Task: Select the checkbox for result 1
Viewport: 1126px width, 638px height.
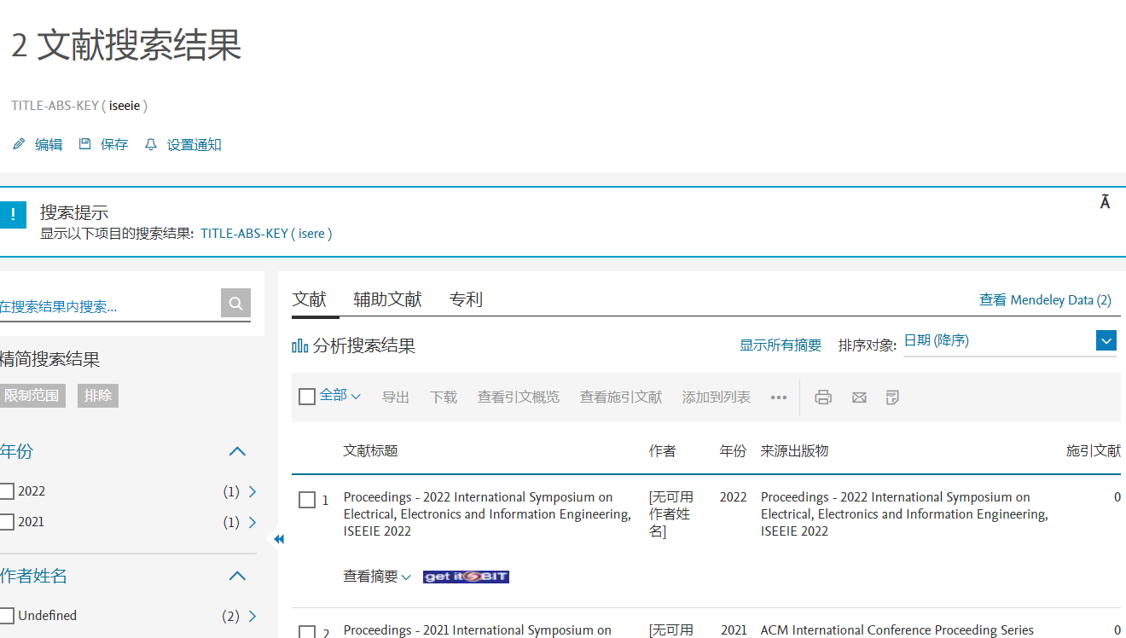Action: click(x=307, y=500)
